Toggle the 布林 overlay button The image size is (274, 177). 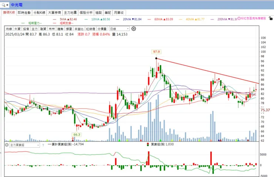[x=51, y=29]
